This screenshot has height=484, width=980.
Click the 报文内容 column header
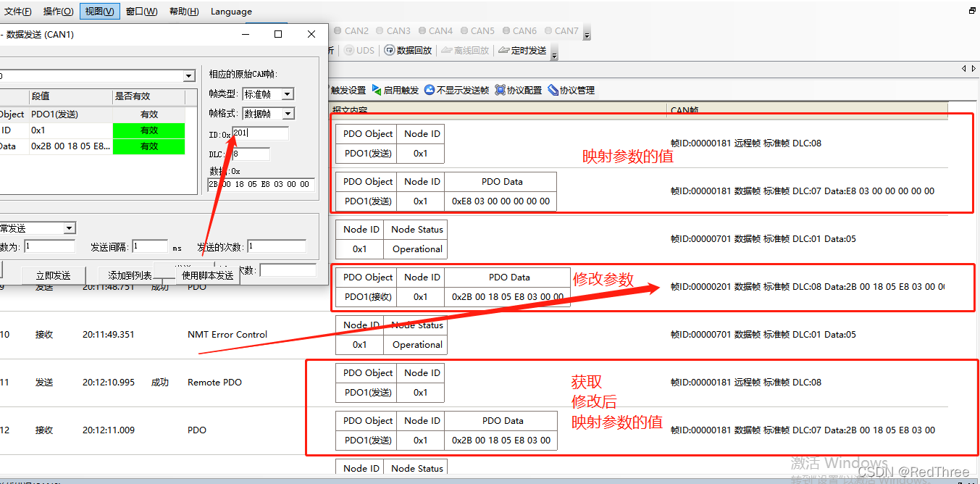pyautogui.click(x=498, y=110)
